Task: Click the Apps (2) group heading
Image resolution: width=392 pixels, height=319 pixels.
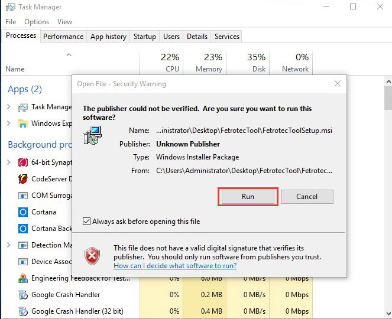Action: tap(25, 89)
